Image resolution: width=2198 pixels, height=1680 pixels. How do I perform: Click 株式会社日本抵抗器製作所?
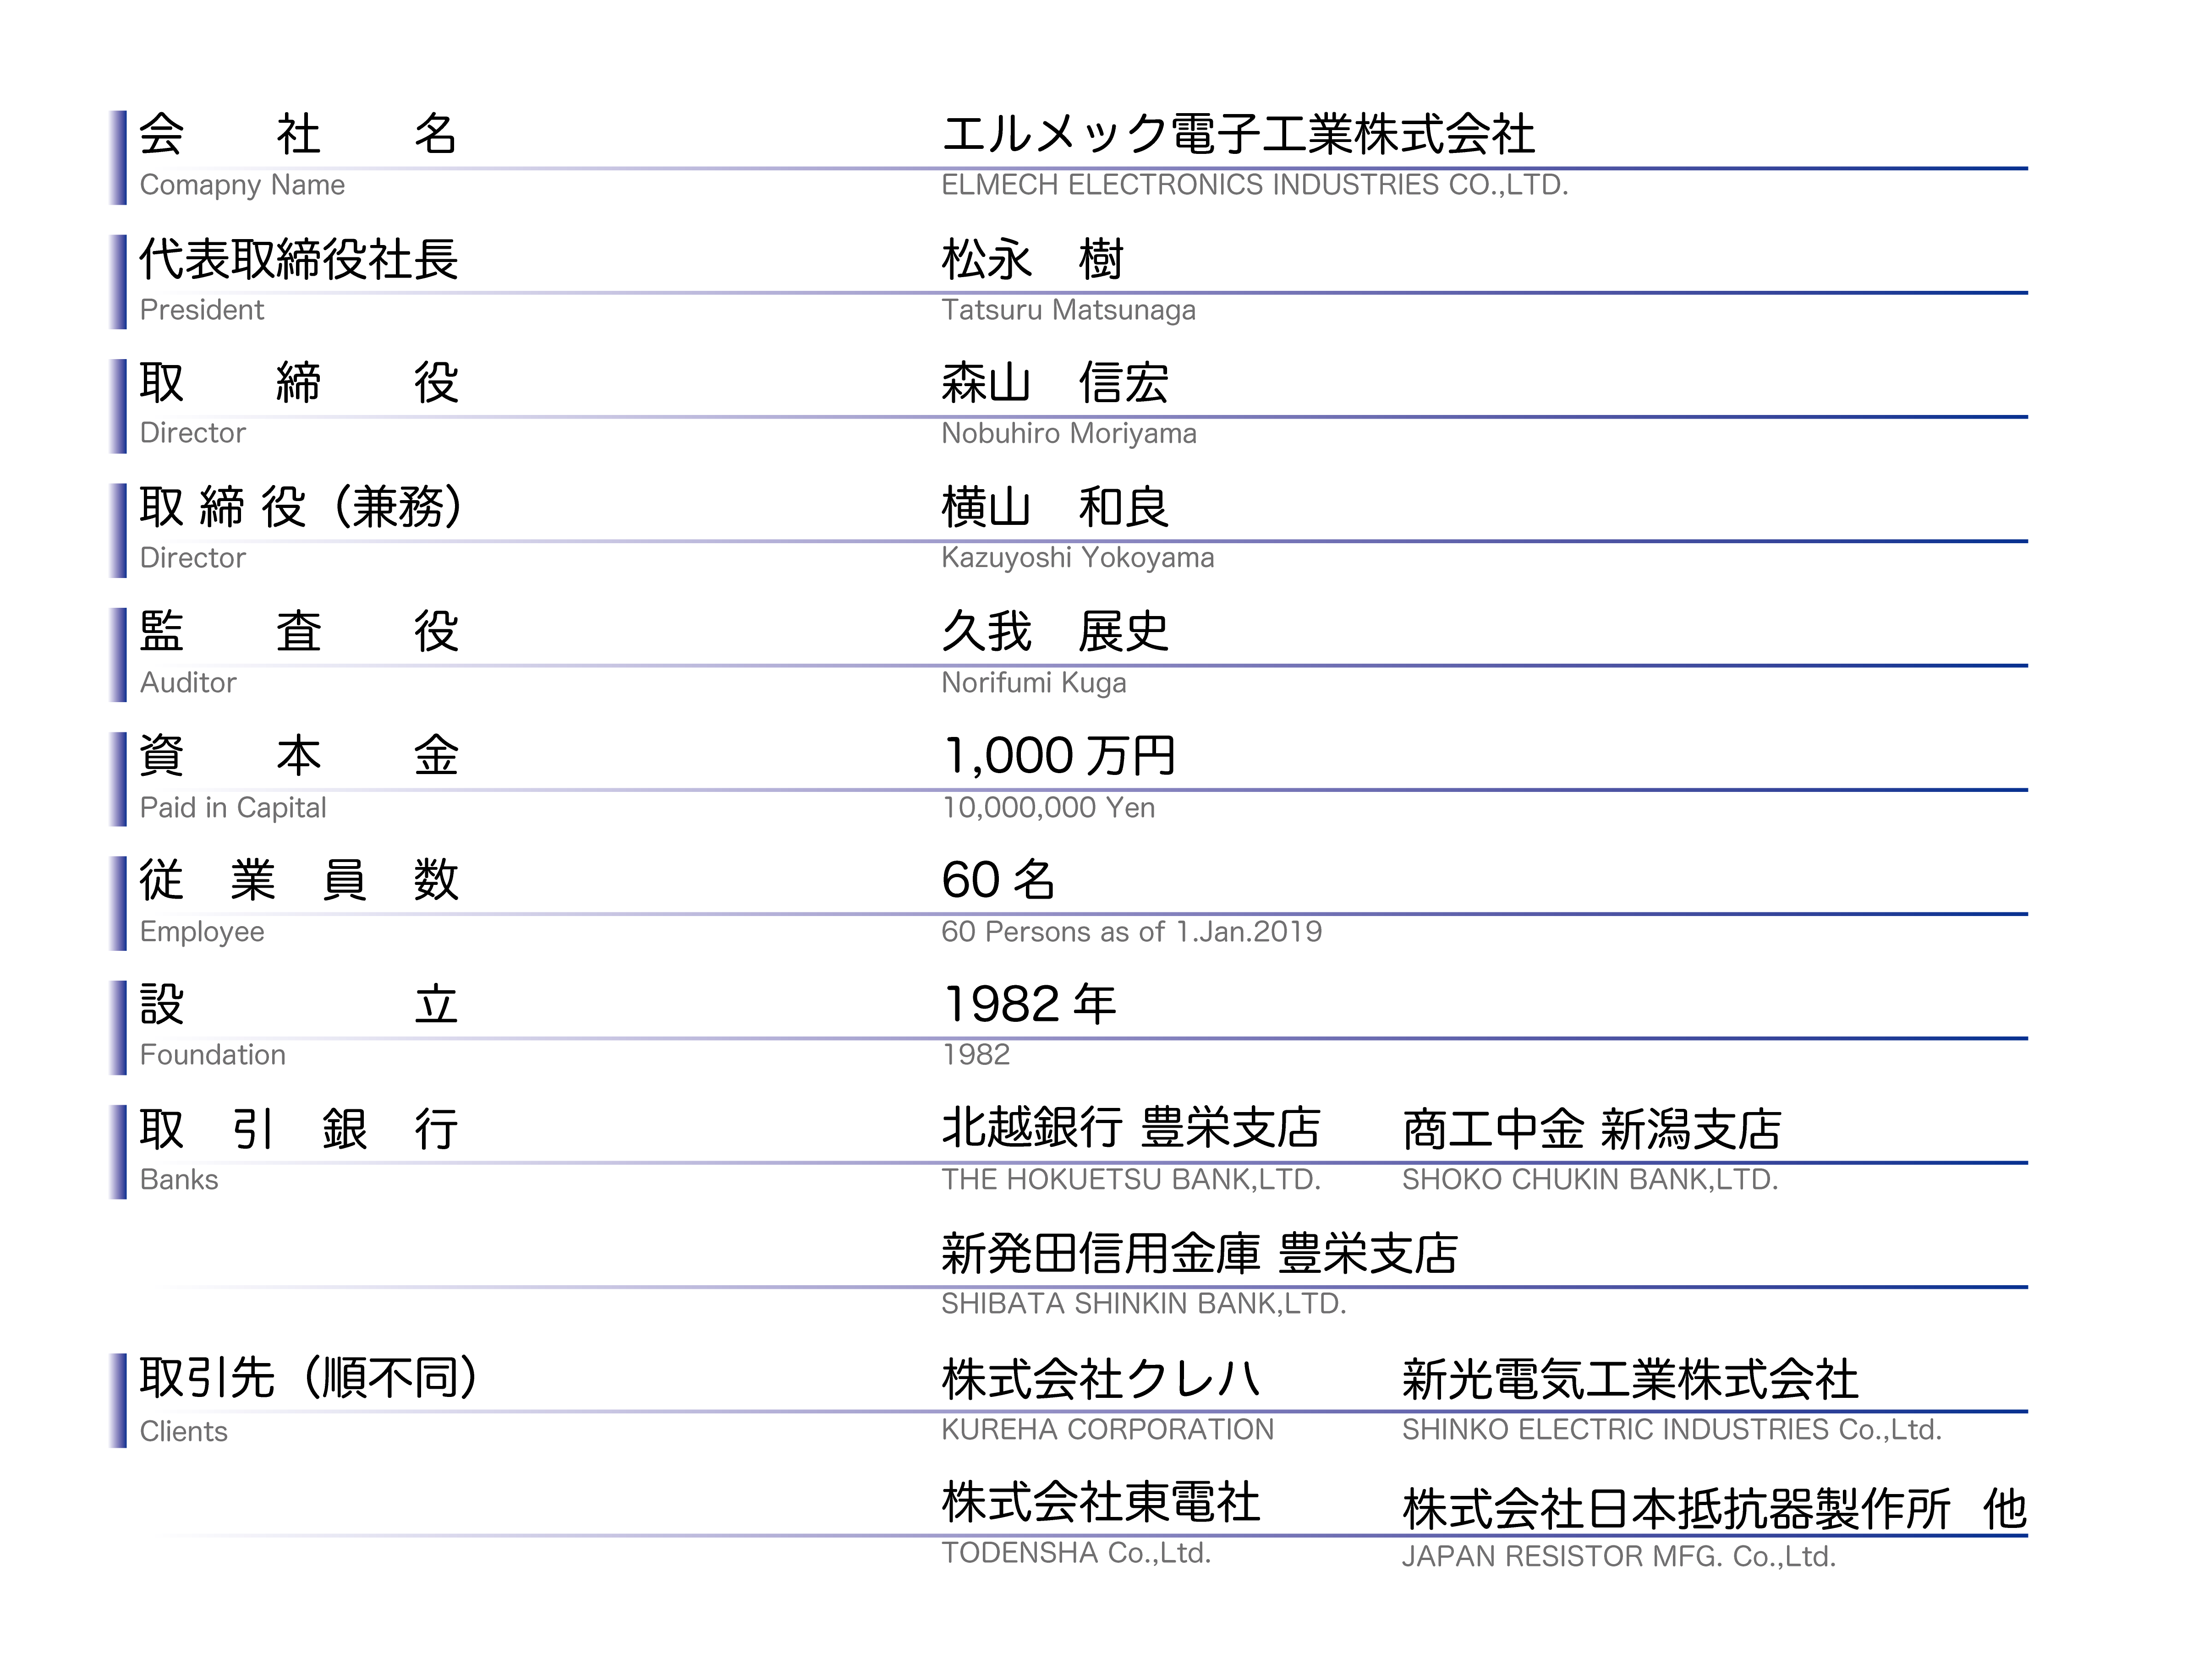[x=1677, y=1509]
